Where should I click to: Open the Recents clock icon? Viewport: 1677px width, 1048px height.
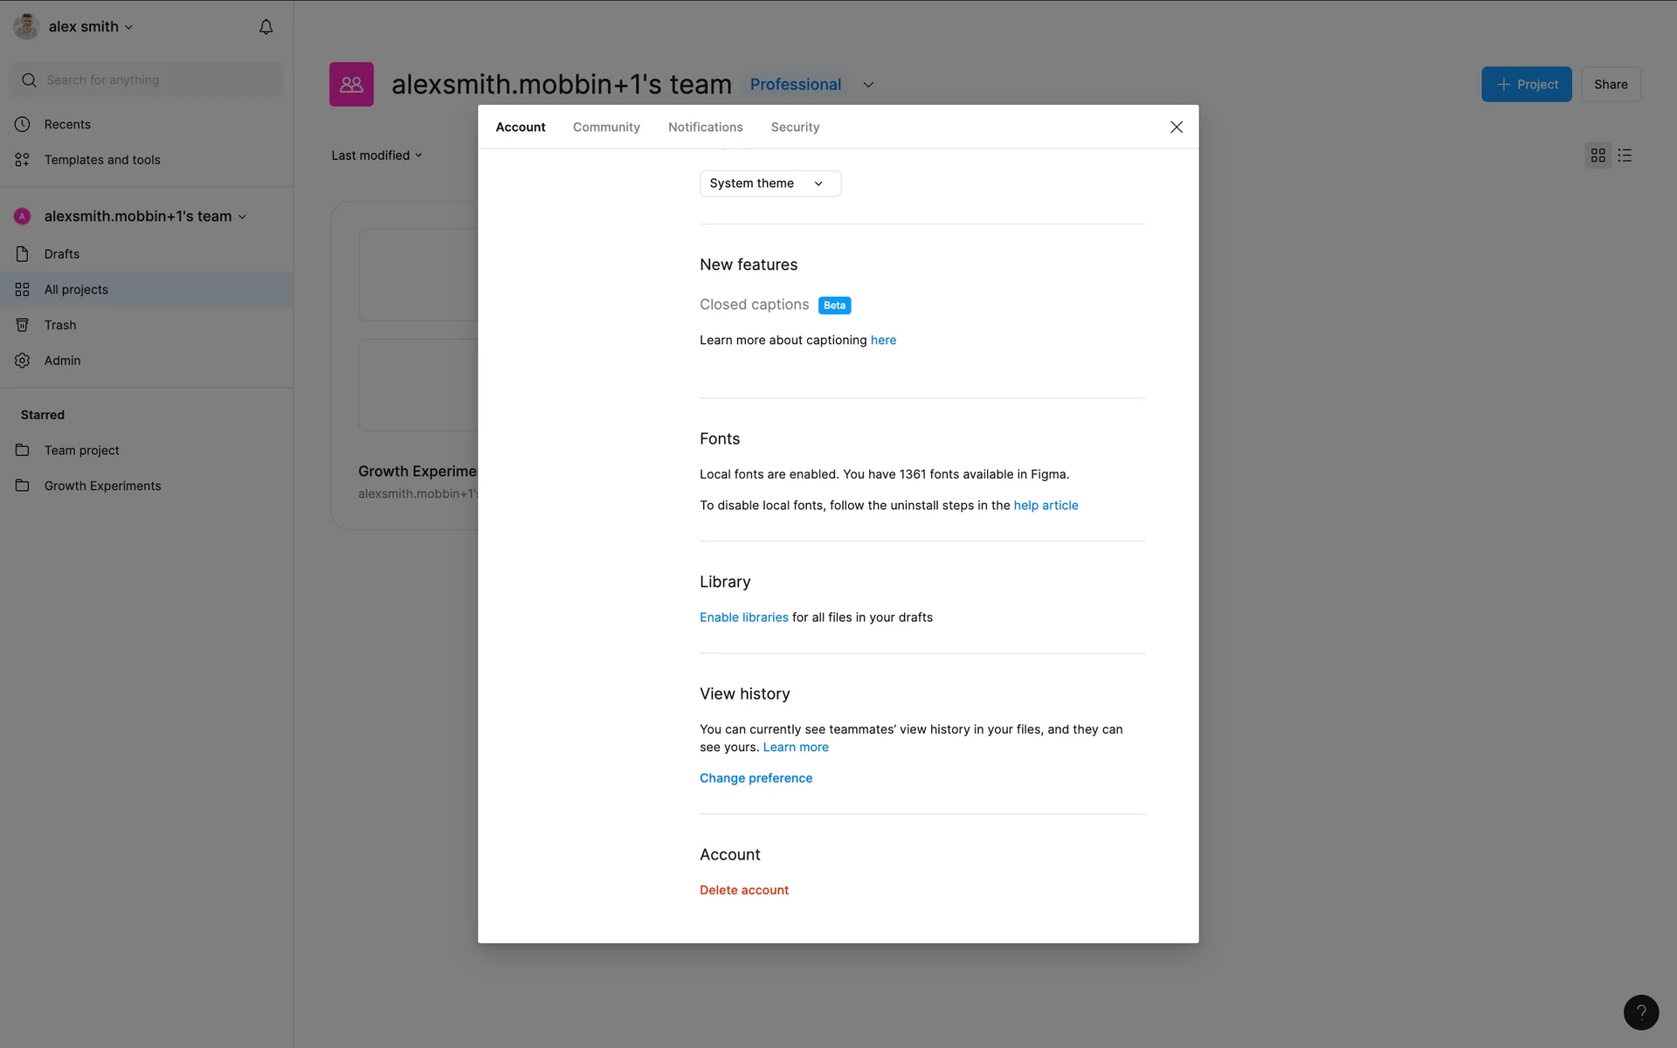[x=23, y=124]
